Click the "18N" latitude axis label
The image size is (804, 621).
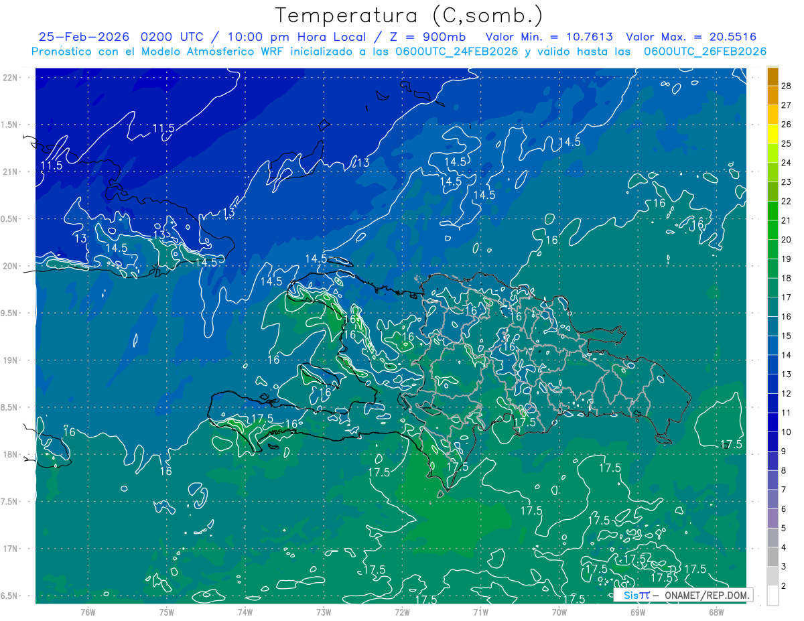[10, 454]
